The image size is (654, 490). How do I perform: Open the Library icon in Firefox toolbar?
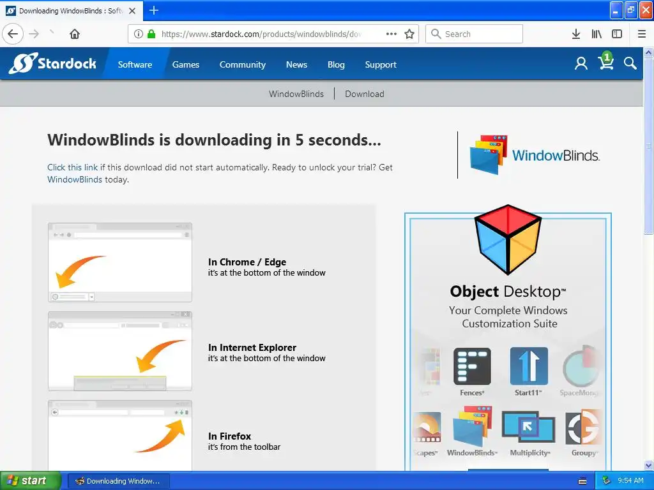597,34
